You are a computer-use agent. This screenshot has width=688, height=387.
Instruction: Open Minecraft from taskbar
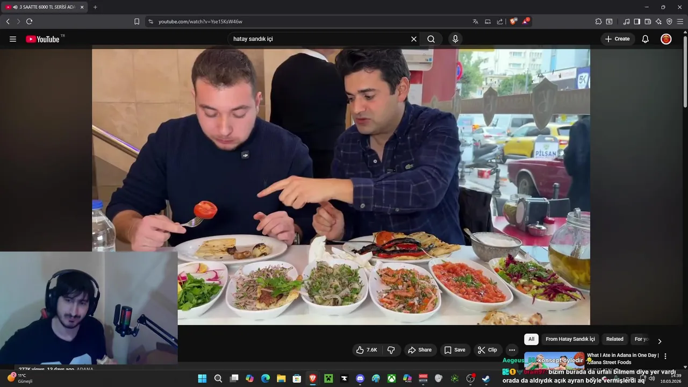pyautogui.click(x=328, y=378)
